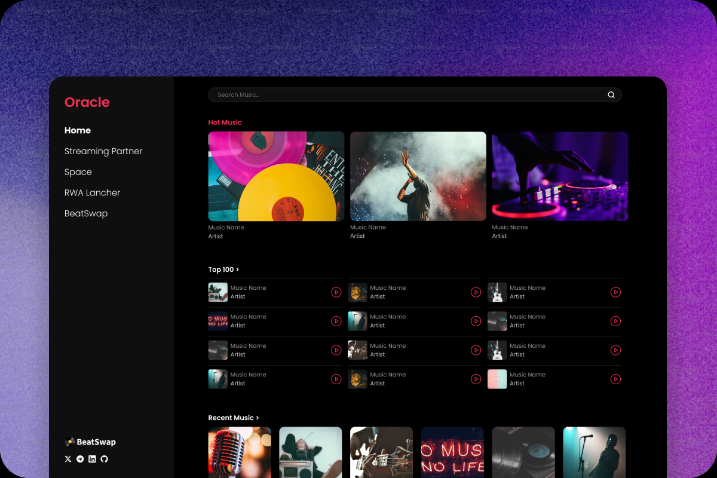Viewport: 717px width, 478px height.
Task: Click the Oracle brand title
Action: coord(87,102)
